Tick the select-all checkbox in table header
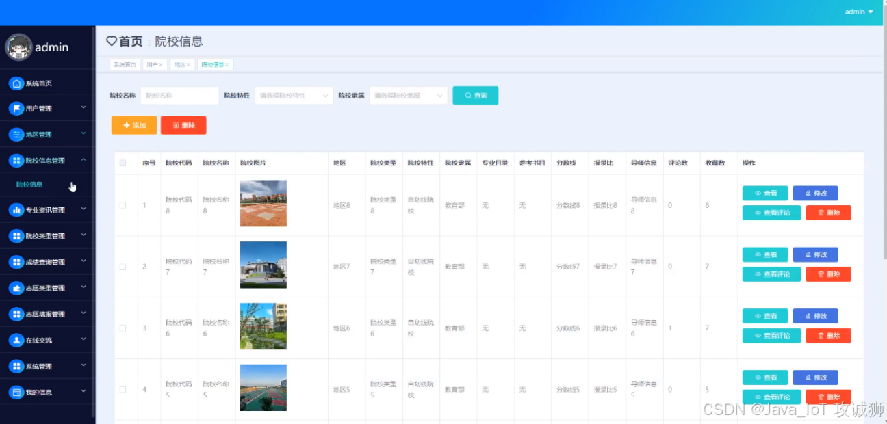Viewport: 887px width, 424px height. pyautogui.click(x=123, y=163)
